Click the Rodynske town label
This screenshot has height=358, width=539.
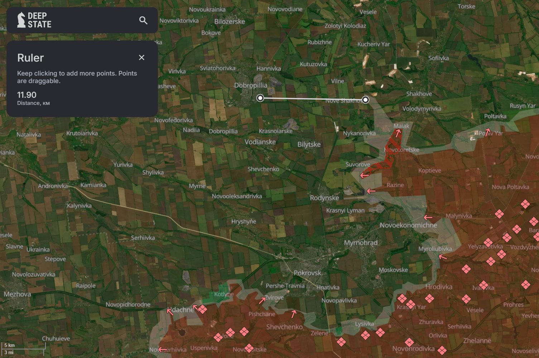(324, 198)
